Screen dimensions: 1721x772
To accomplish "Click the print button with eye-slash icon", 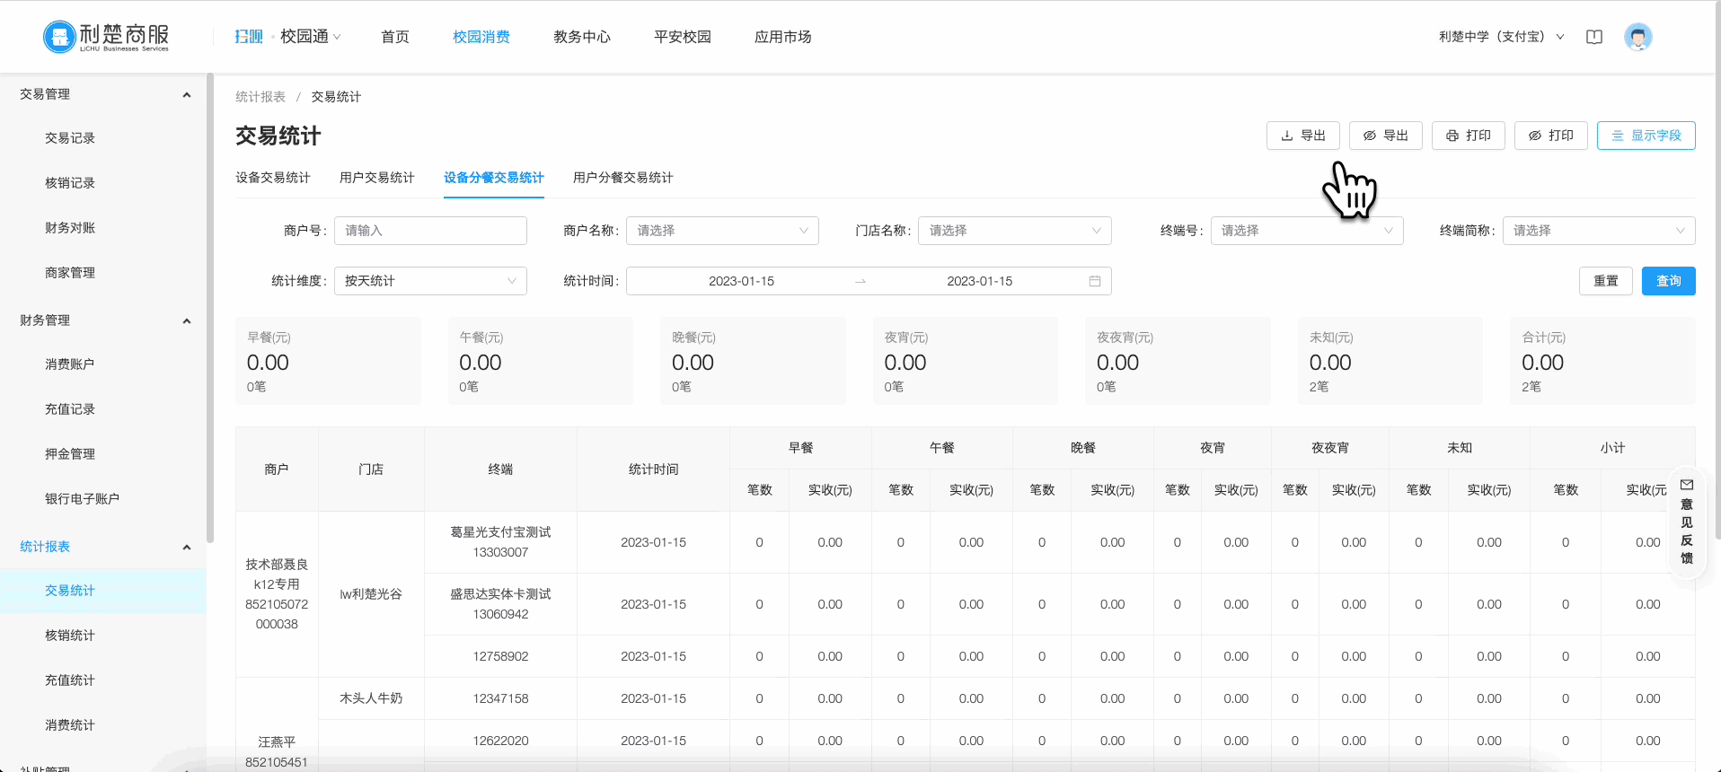I will (1550, 136).
